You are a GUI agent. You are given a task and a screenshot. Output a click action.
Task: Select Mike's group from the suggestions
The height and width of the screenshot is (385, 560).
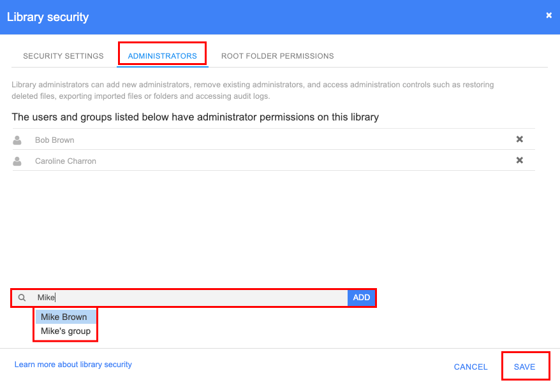64,331
